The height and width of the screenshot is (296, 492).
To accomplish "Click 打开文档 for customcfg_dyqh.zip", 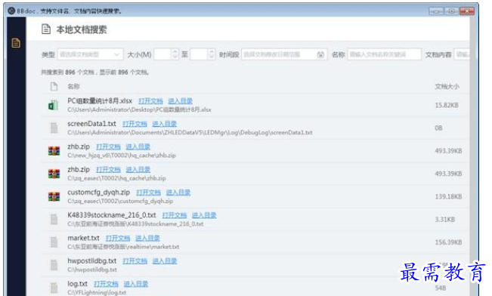I will click(148, 193).
